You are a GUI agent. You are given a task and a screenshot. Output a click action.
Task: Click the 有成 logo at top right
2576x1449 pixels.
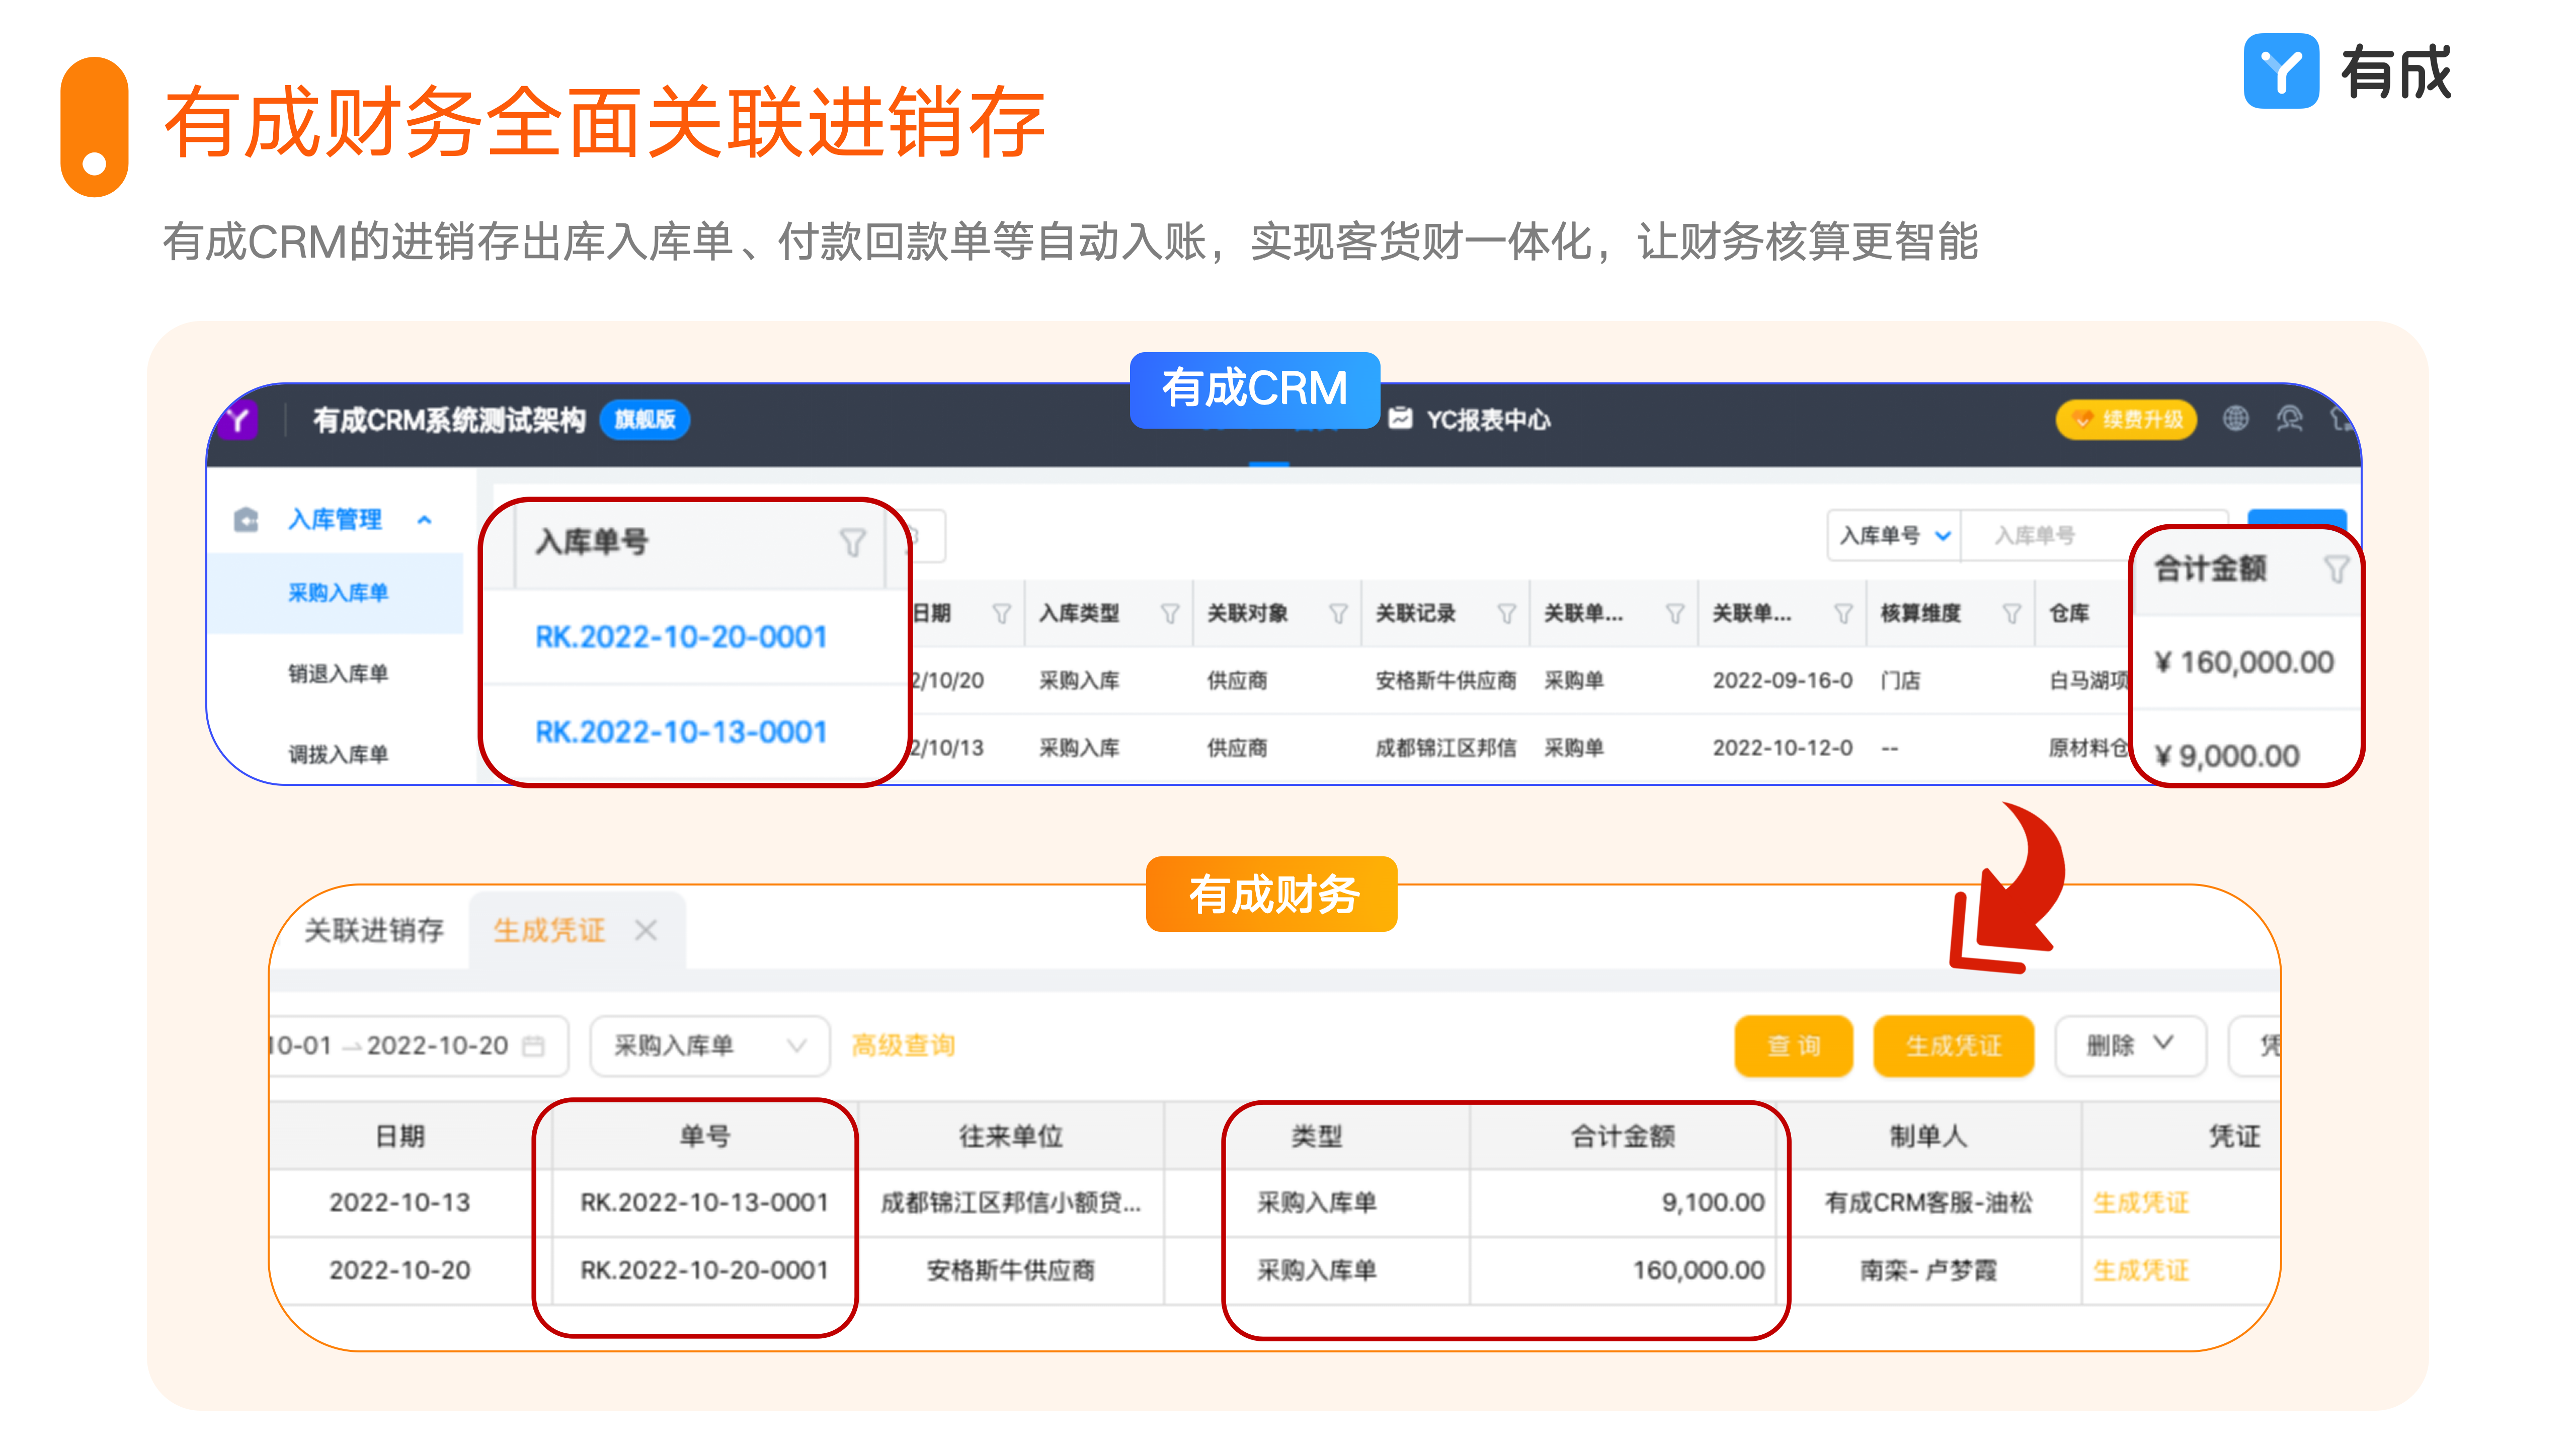pos(2348,71)
